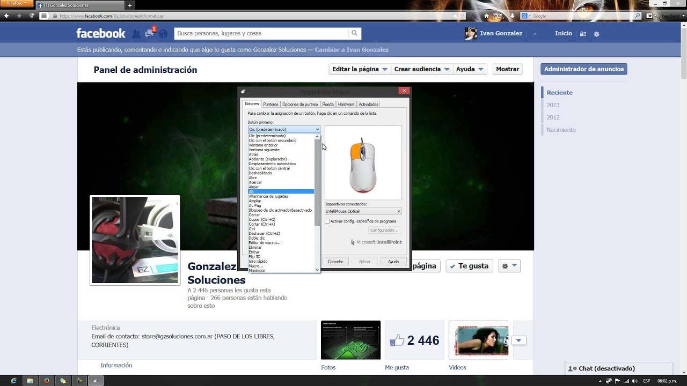This screenshot has height=386, width=687.
Task: Open Dispositivos conectados dropdown
Action: (363, 211)
